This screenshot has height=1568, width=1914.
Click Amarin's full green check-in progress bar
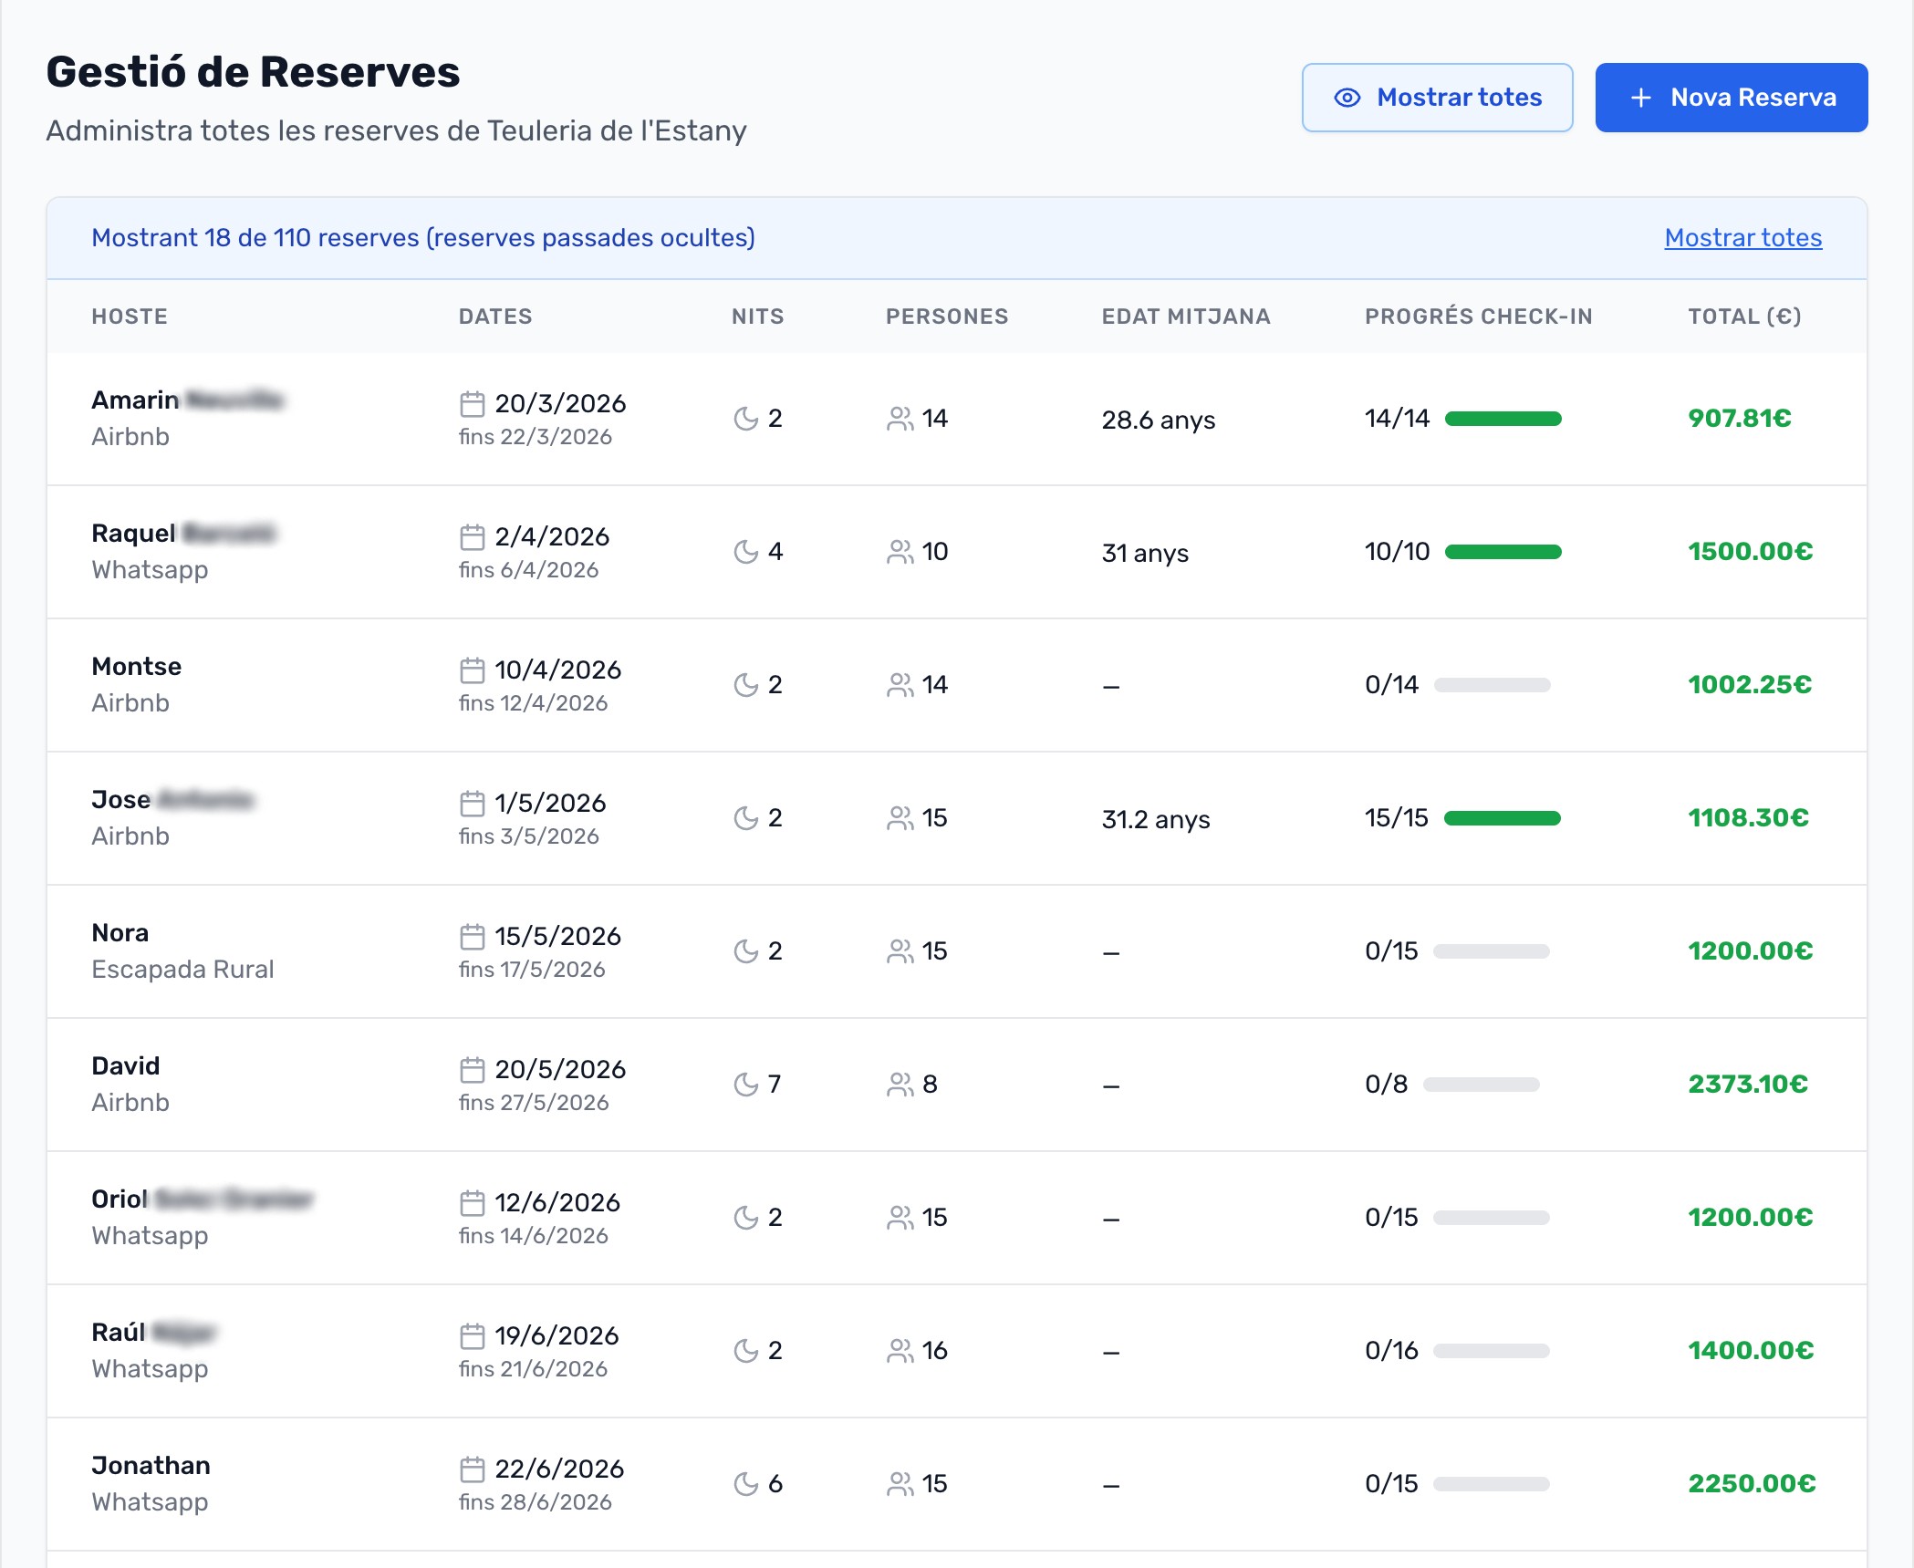pyautogui.click(x=1503, y=419)
